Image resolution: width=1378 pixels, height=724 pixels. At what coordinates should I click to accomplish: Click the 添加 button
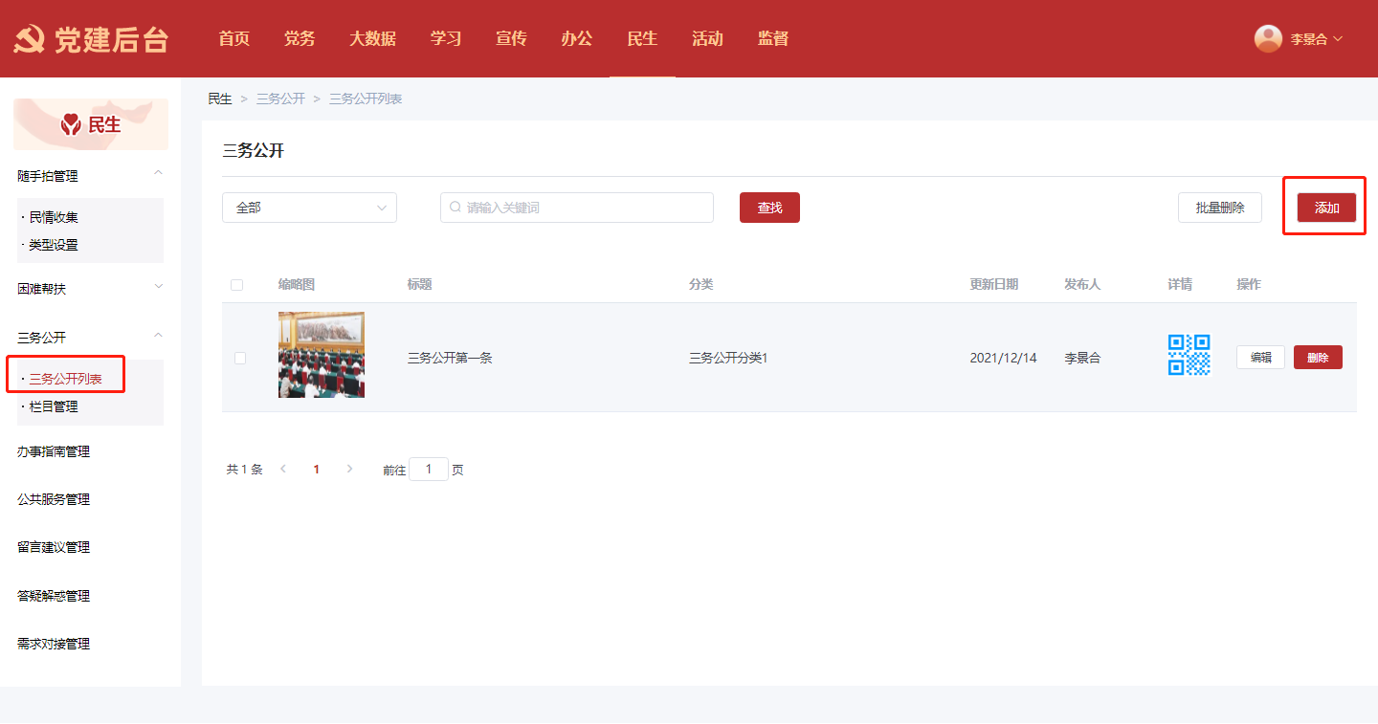[1326, 208]
